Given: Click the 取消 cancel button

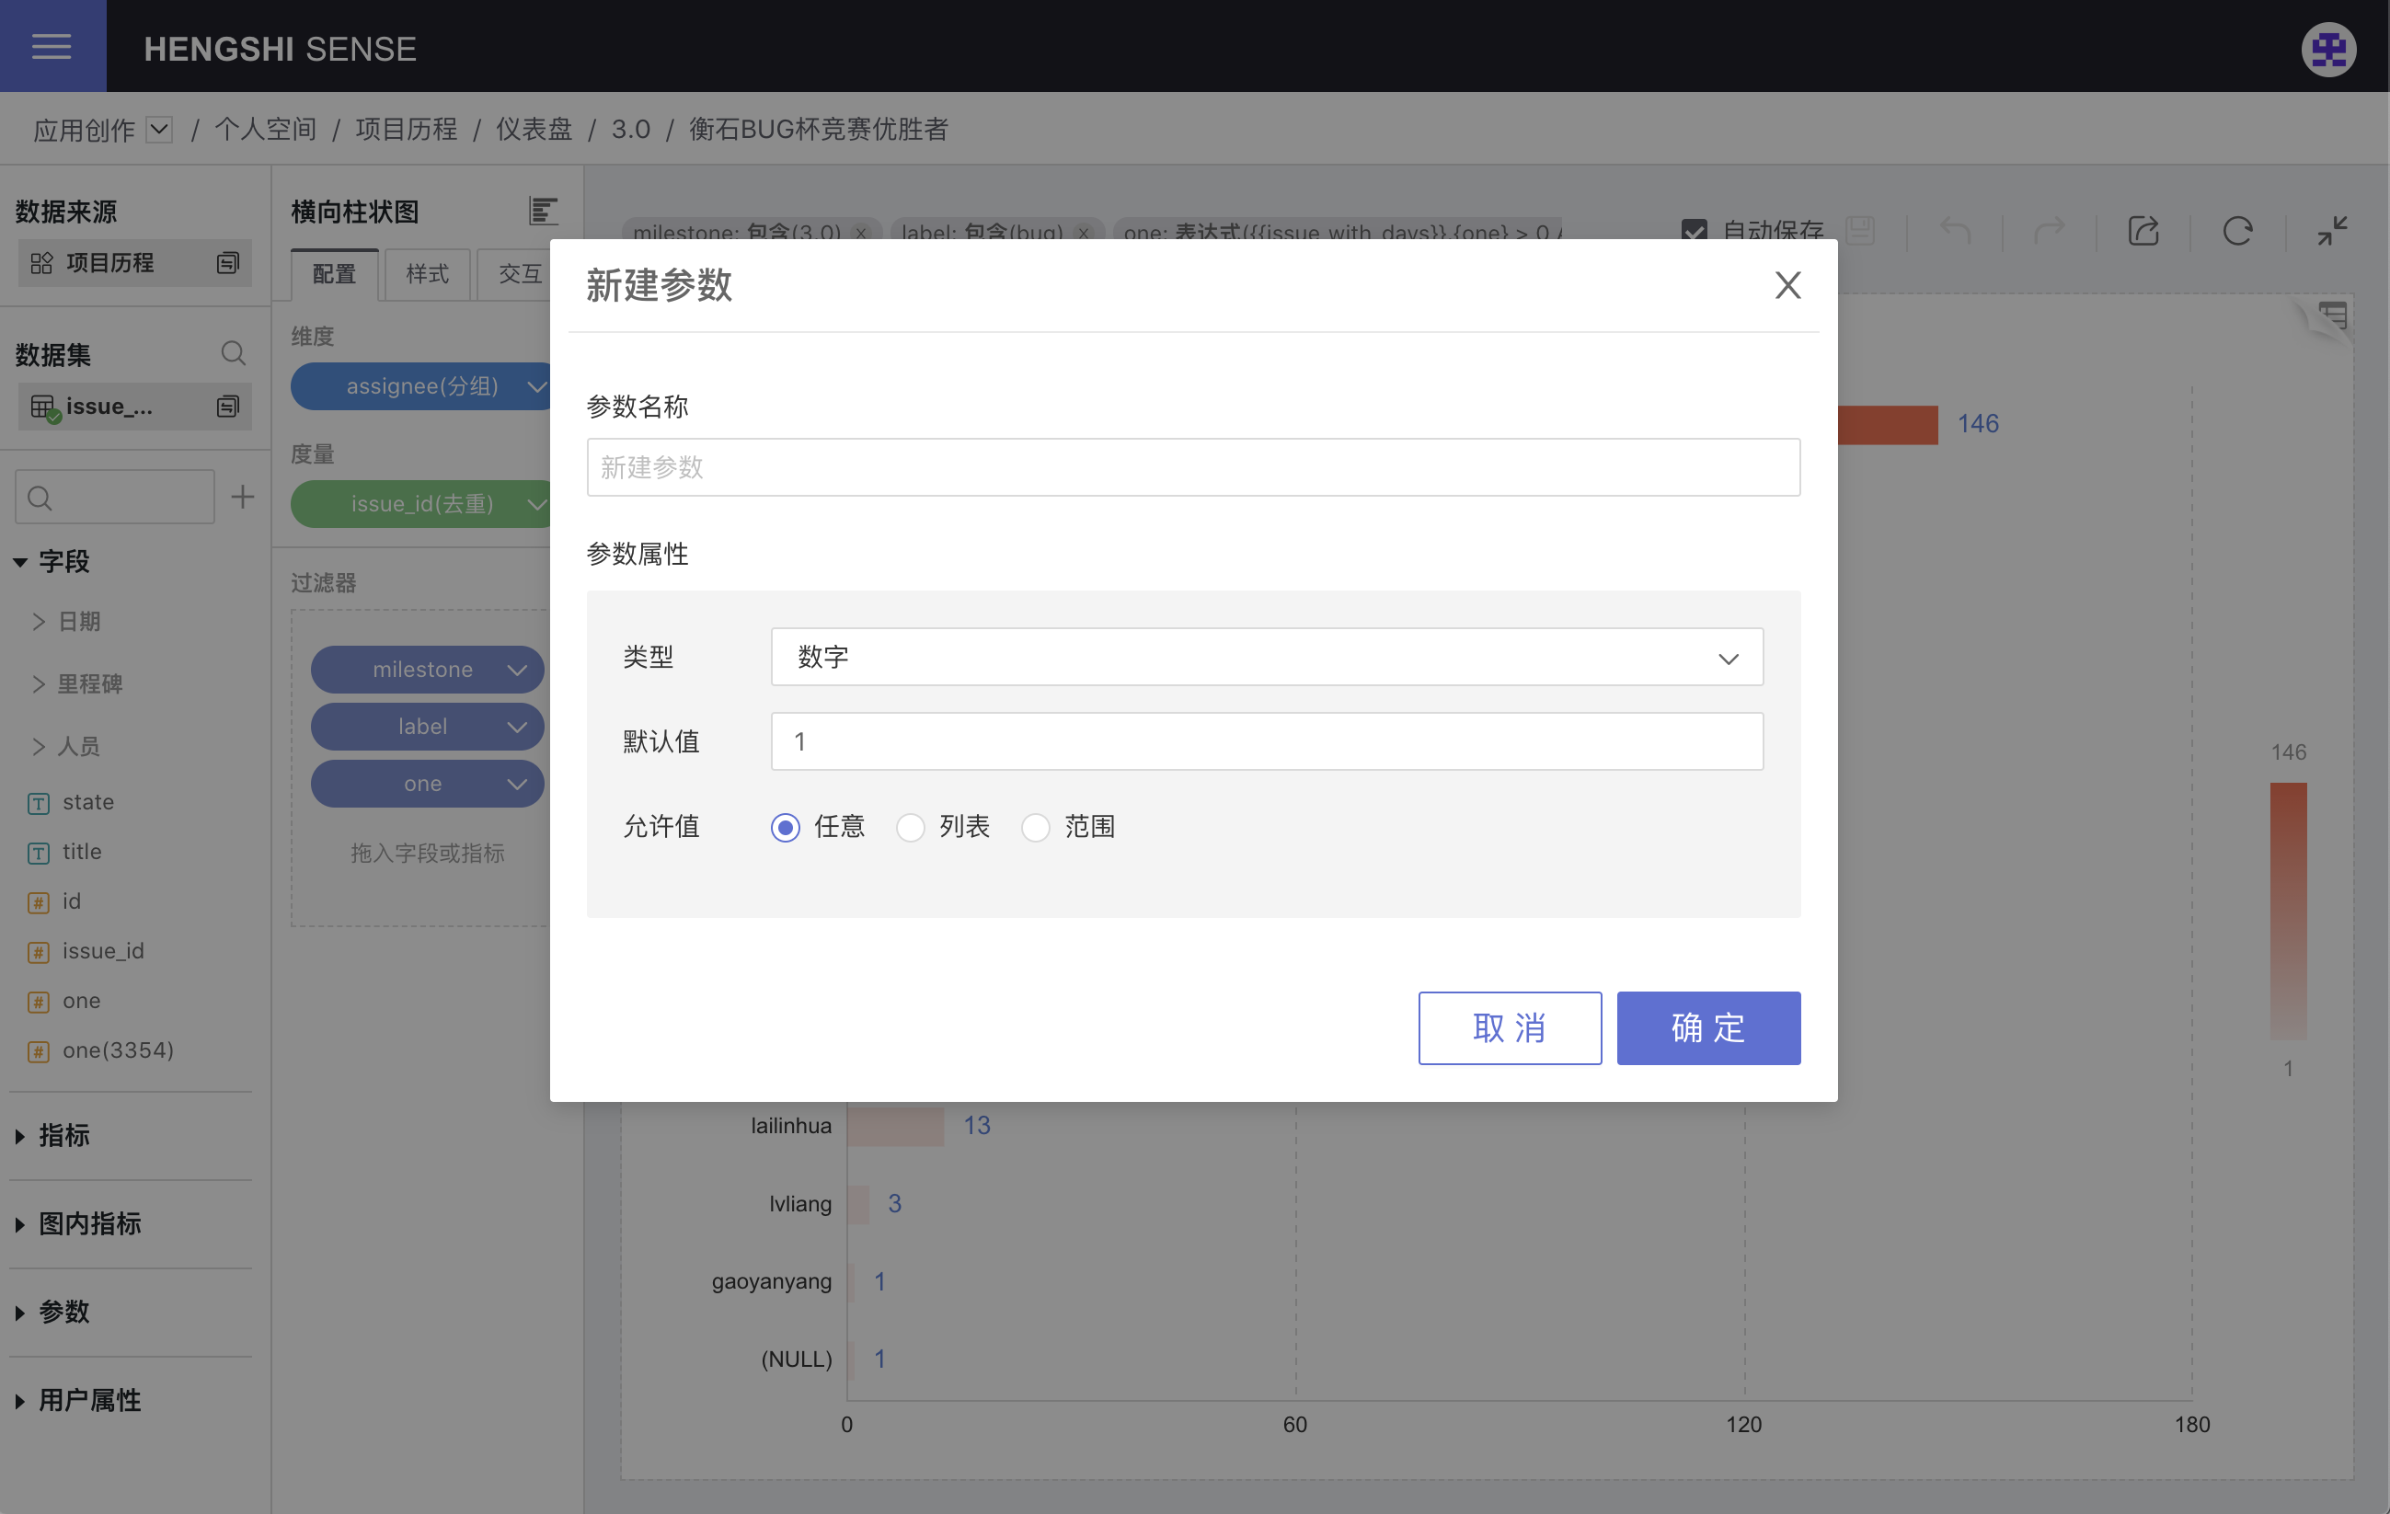Looking at the screenshot, I should click(x=1509, y=1027).
